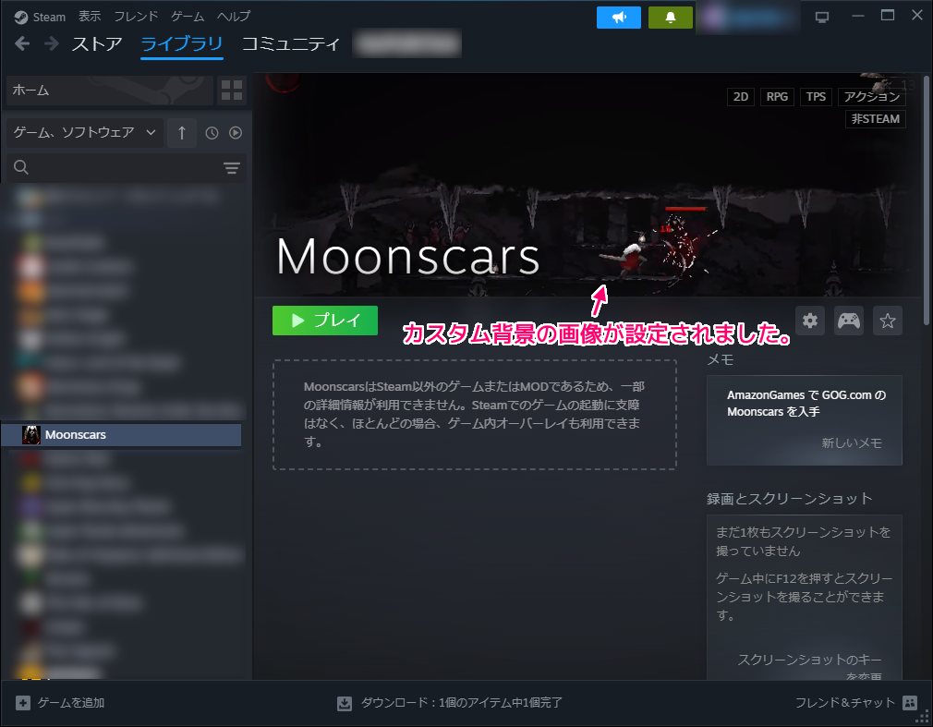Click the Moonscars game thumbnail icon
Viewport: 933px width, 727px height.
(30, 435)
